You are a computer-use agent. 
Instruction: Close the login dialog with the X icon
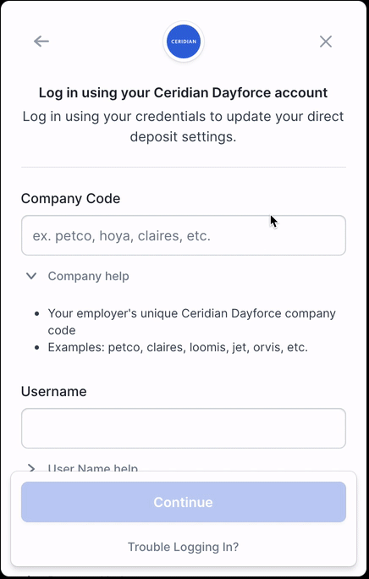(x=326, y=41)
